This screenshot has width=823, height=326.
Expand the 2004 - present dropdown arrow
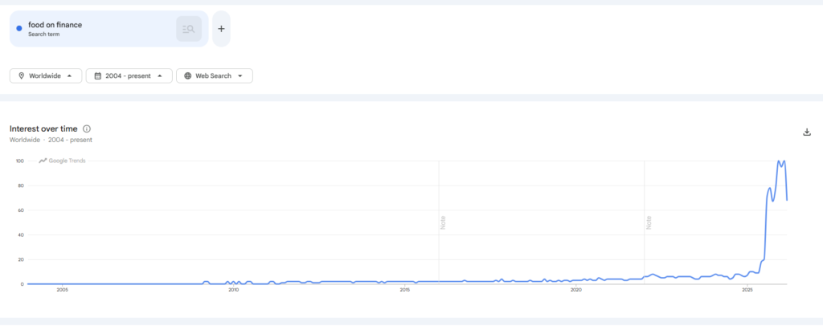(160, 76)
